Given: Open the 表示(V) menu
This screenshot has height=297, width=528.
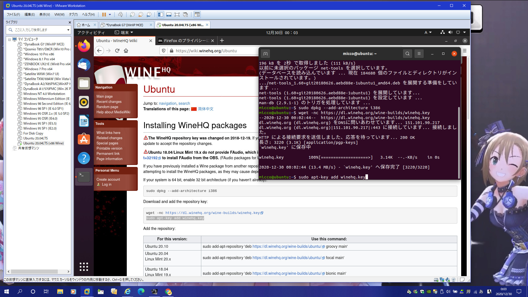Looking at the screenshot, I should [45, 15].
